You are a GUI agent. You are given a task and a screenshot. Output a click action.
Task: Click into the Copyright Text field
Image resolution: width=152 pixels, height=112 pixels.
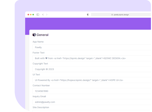pyautogui.click(x=92, y=69)
